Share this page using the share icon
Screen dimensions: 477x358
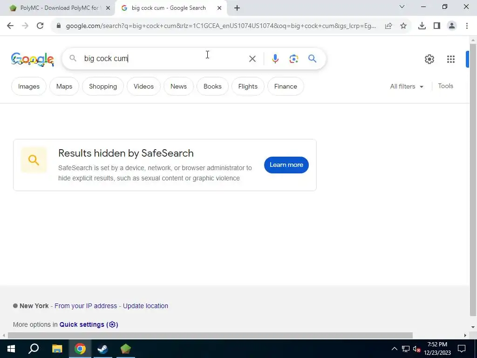click(388, 26)
